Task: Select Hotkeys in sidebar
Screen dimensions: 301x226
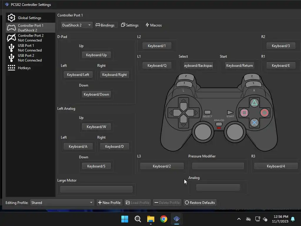Action: (31, 68)
